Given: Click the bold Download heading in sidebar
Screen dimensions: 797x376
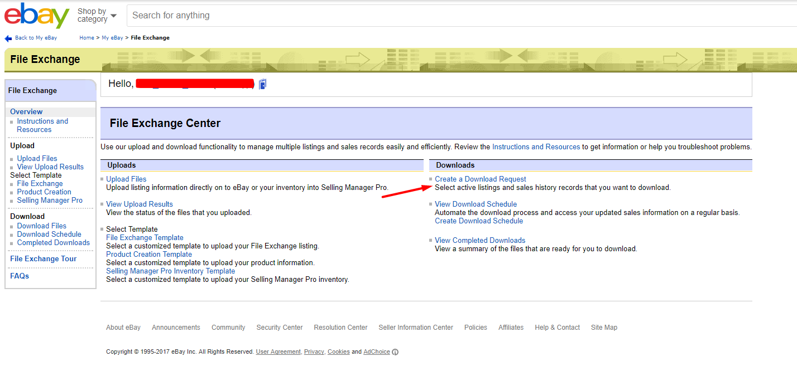Looking at the screenshot, I should tap(27, 217).
